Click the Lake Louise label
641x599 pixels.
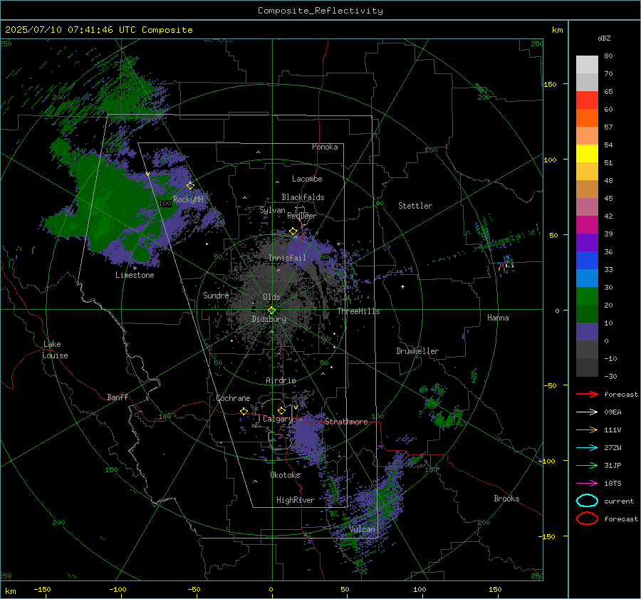click(x=55, y=350)
